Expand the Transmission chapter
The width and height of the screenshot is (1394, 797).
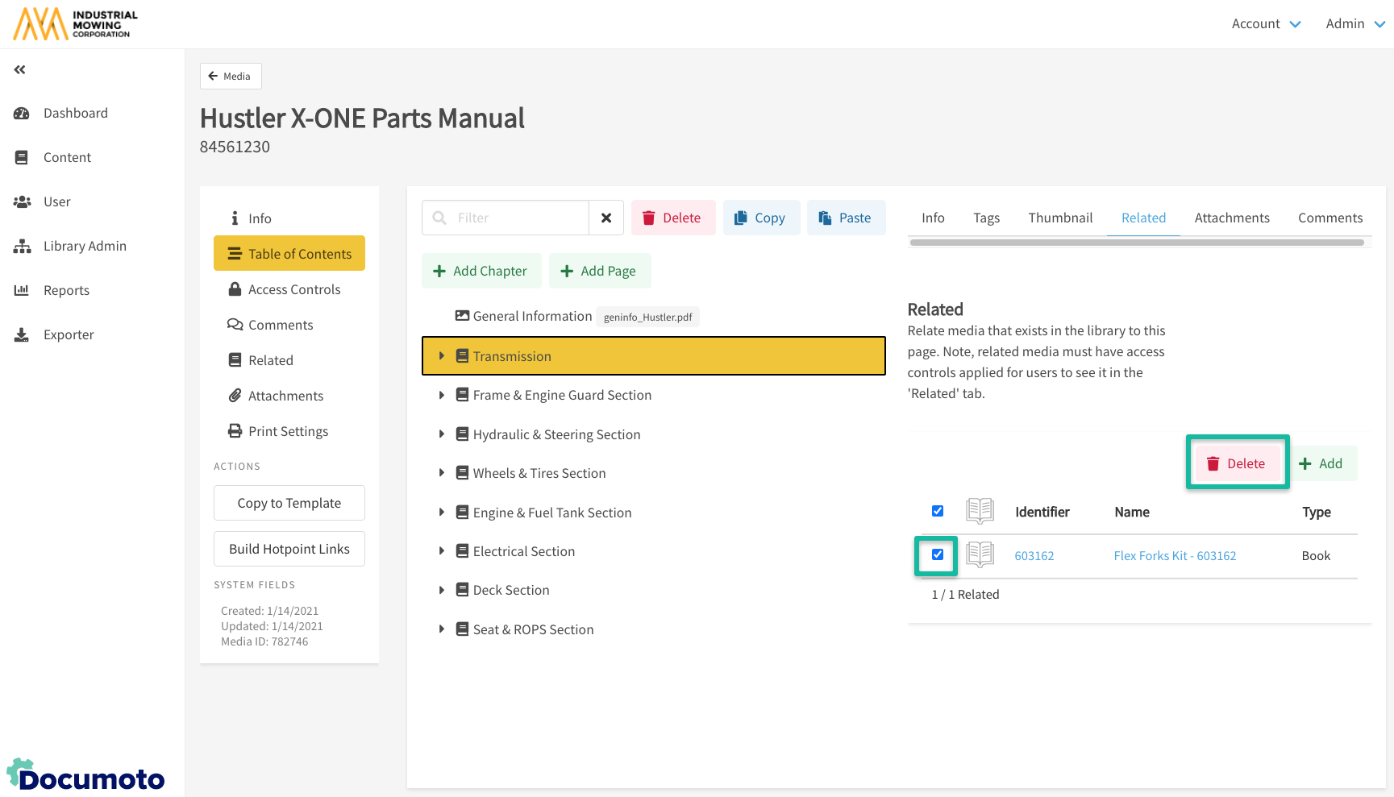click(442, 356)
